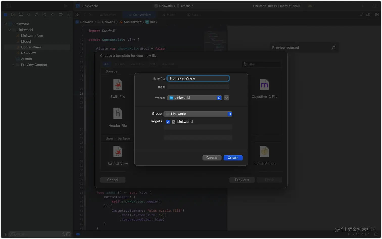The height and width of the screenshot is (239, 382).
Task: Select the Header File template icon
Action: 118,113
